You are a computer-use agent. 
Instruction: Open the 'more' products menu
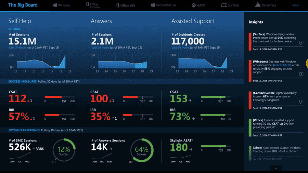(x=296, y=5)
